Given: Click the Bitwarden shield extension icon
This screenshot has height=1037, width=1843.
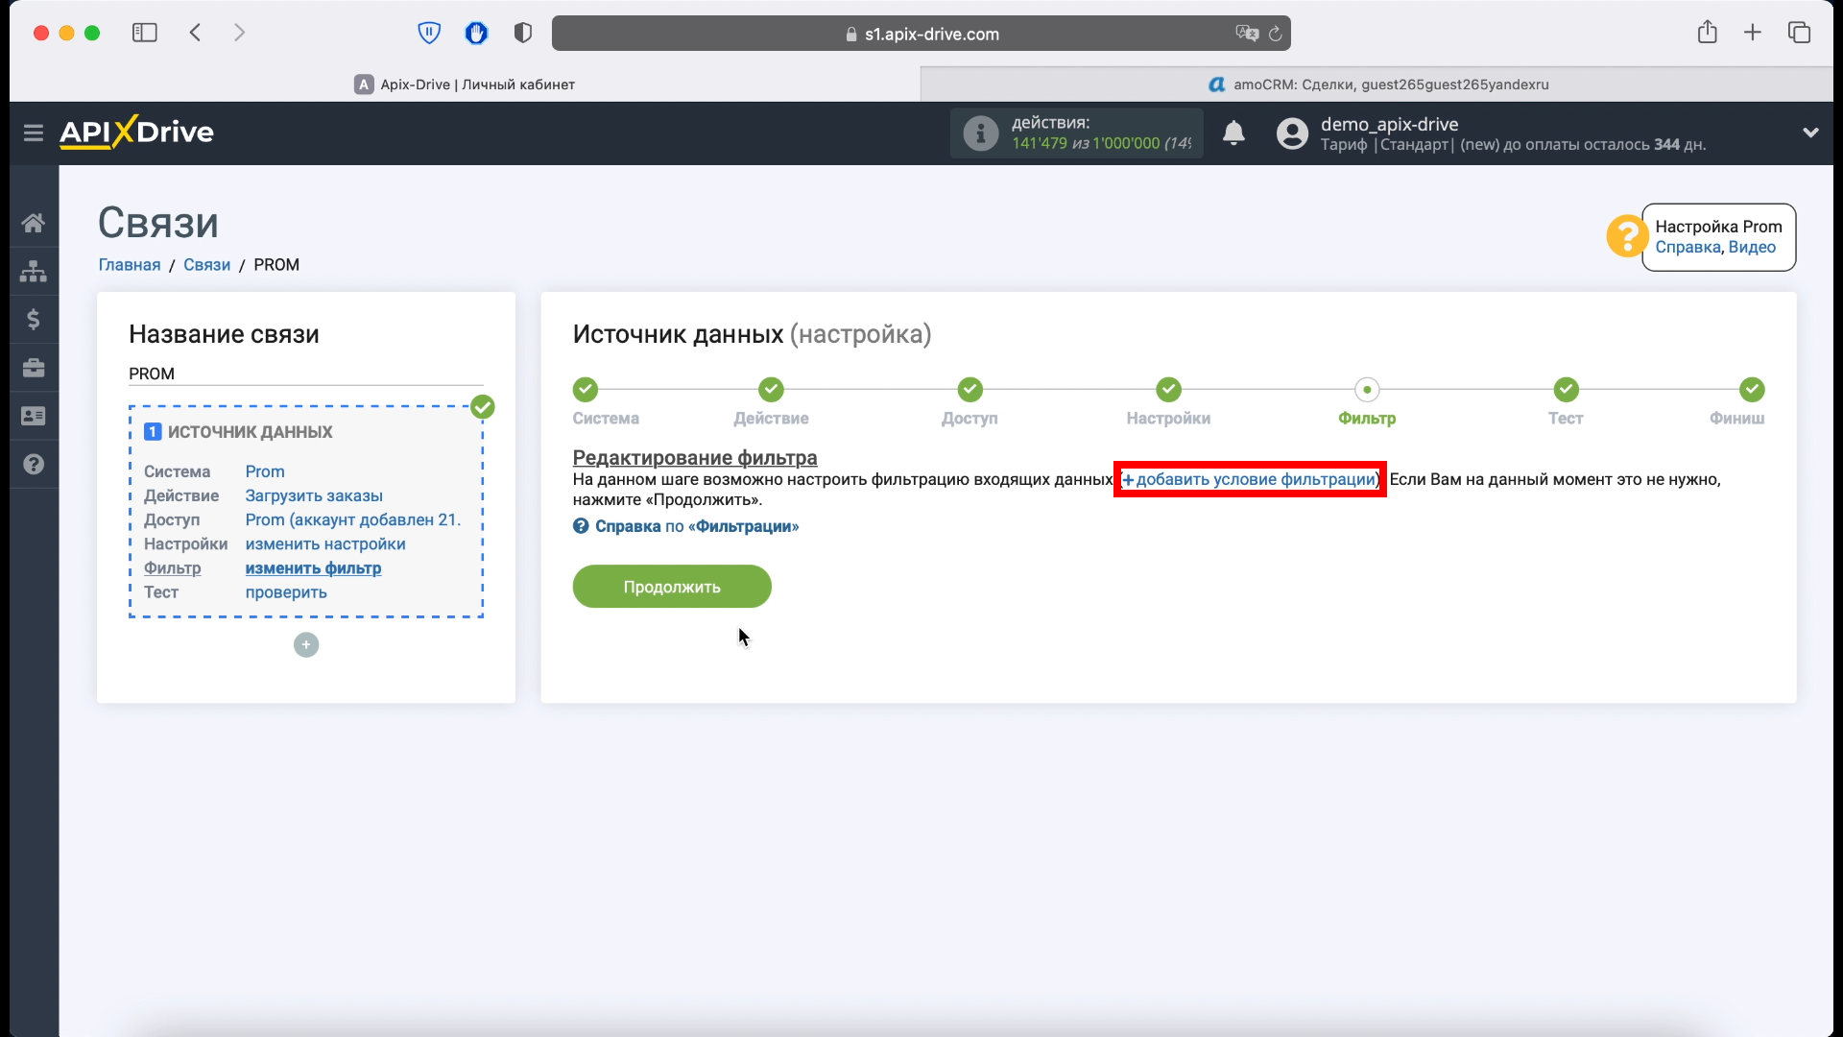Looking at the screenshot, I should coord(429,33).
